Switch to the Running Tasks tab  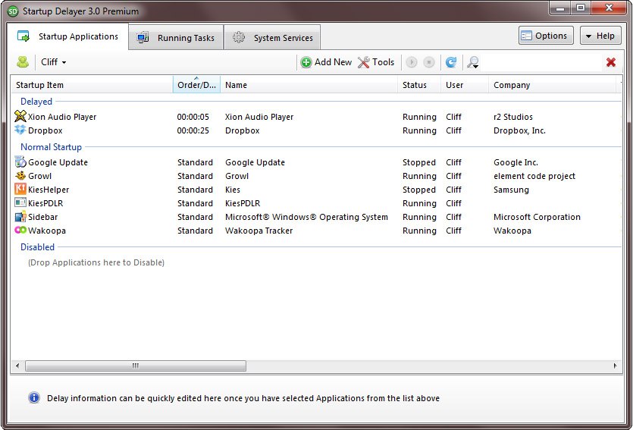[x=176, y=38]
